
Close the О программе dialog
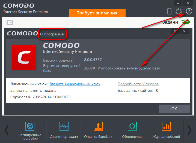click(x=184, y=31)
